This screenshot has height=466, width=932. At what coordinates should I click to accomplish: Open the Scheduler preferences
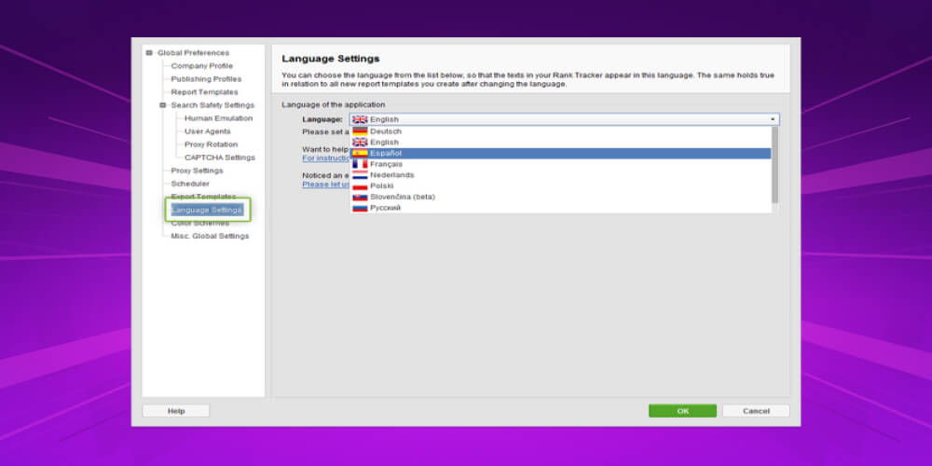click(x=190, y=184)
